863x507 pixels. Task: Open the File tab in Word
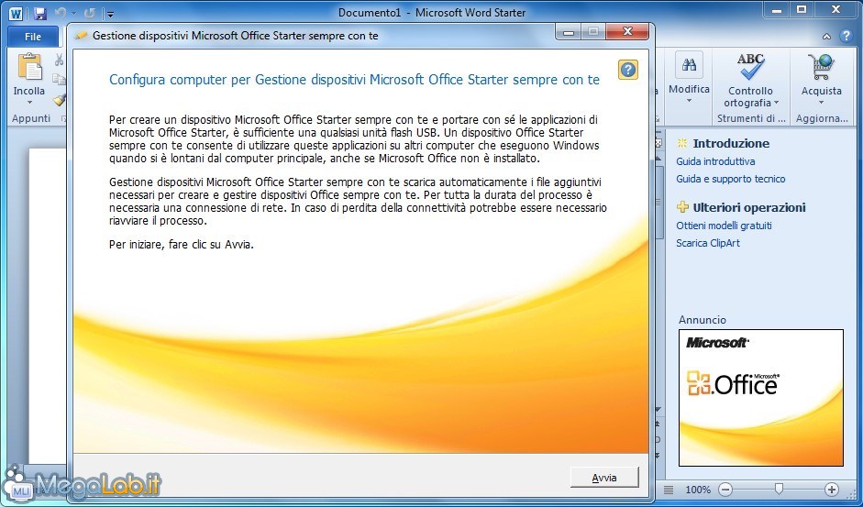pyautogui.click(x=33, y=37)
